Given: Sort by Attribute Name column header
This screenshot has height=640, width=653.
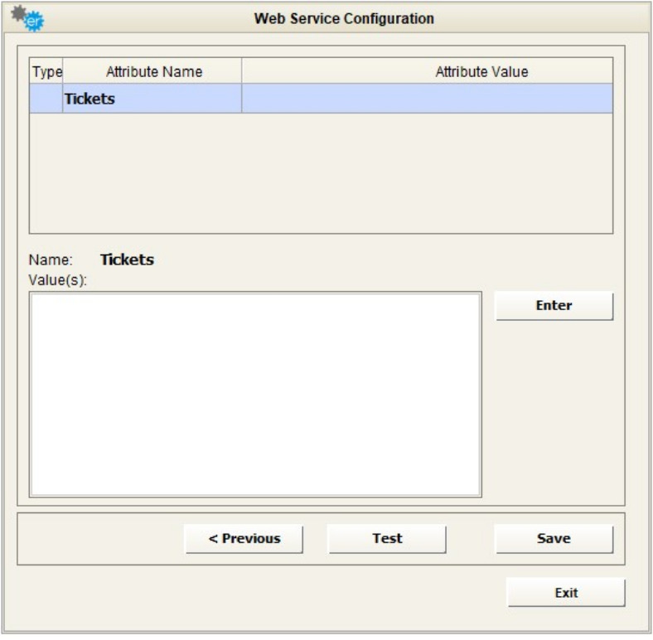Looking at the screenshot, I should pos(152,71).
